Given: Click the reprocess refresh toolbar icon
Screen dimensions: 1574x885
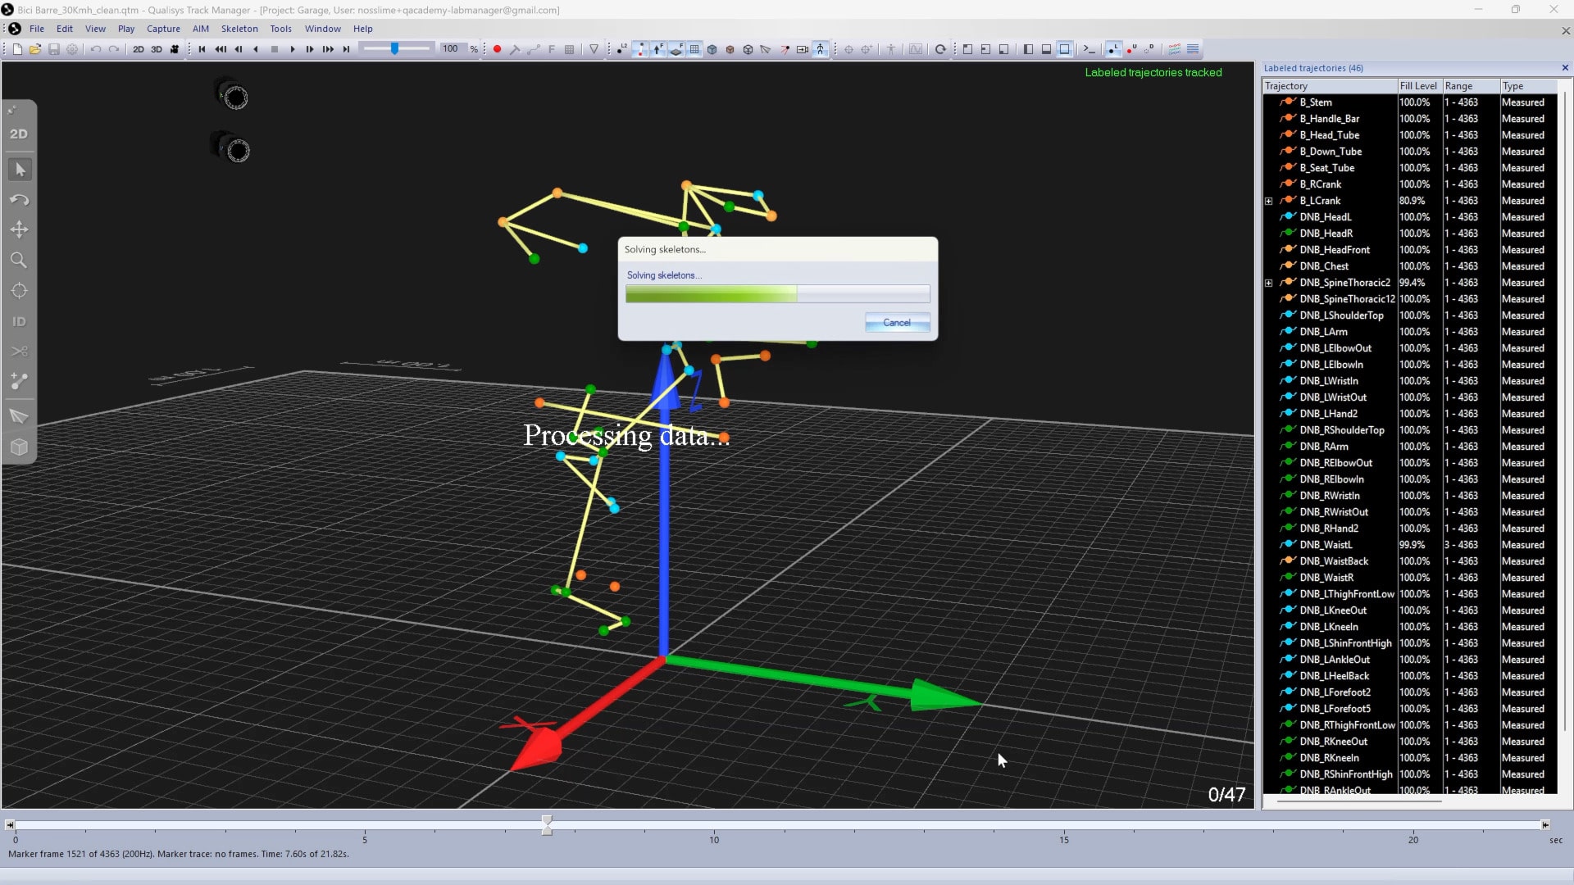Looking at the screenshot, I should coord(940,49).
